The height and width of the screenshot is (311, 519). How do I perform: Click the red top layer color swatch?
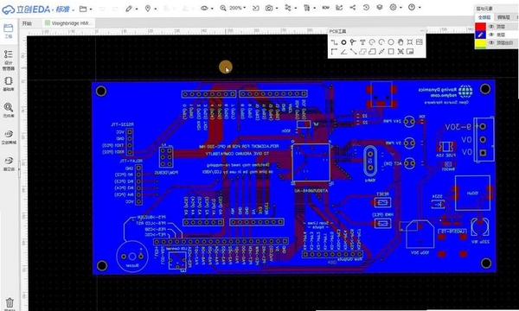(480, 27)
